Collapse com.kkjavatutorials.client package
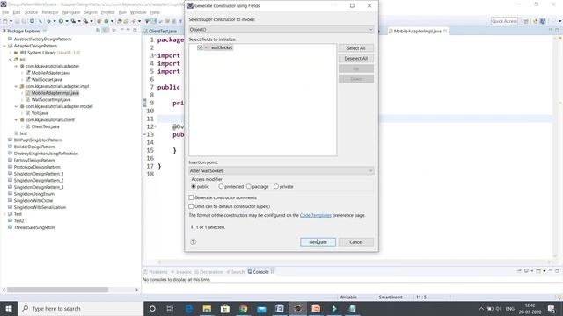The image size is (563, 316). coord(16,119)
